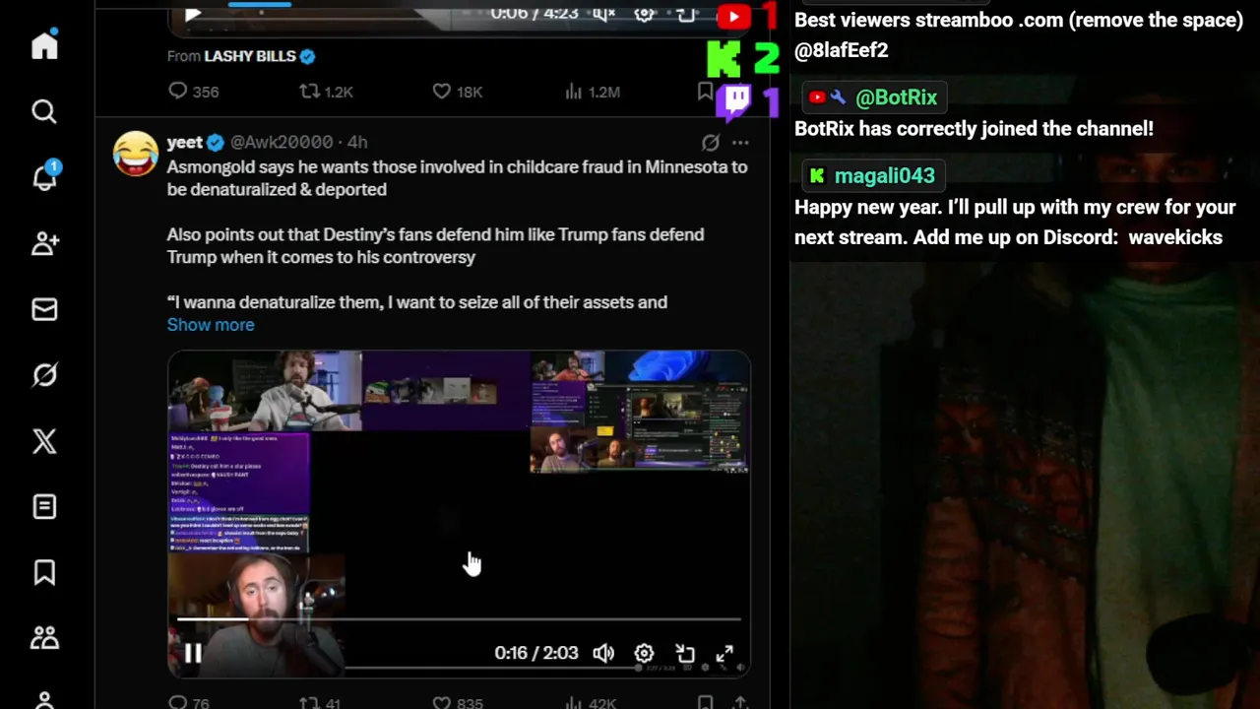Screen dimensions: 1260x709
Task: Open Grok from the sidebar
Action: tap(44, 375)
